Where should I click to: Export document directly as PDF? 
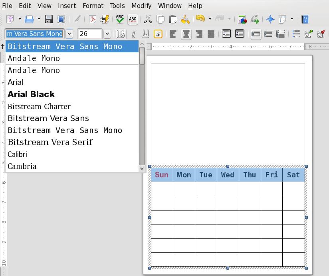(93, 19)
